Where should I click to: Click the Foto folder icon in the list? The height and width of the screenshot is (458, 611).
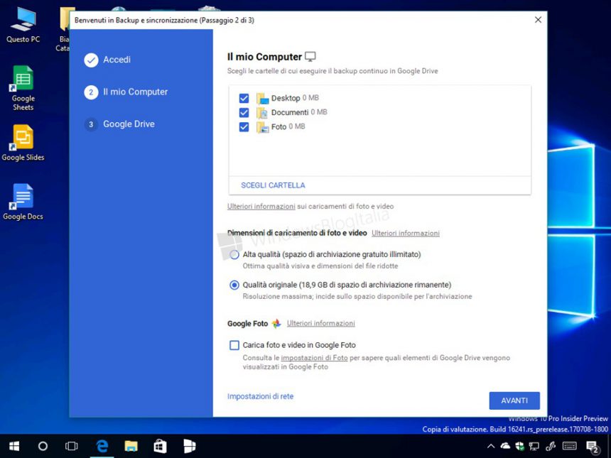pos(263,127)
